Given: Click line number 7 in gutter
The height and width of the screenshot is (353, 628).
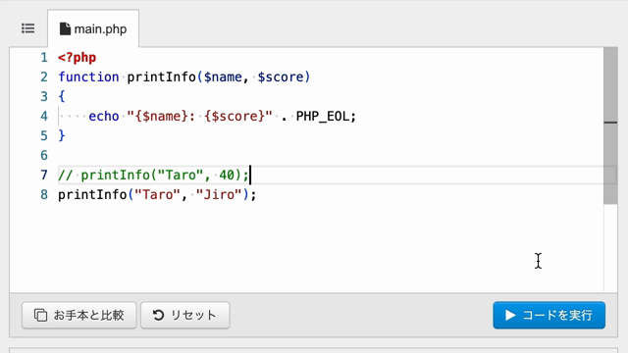Looking at the screenshot, I should pos(43,175).
